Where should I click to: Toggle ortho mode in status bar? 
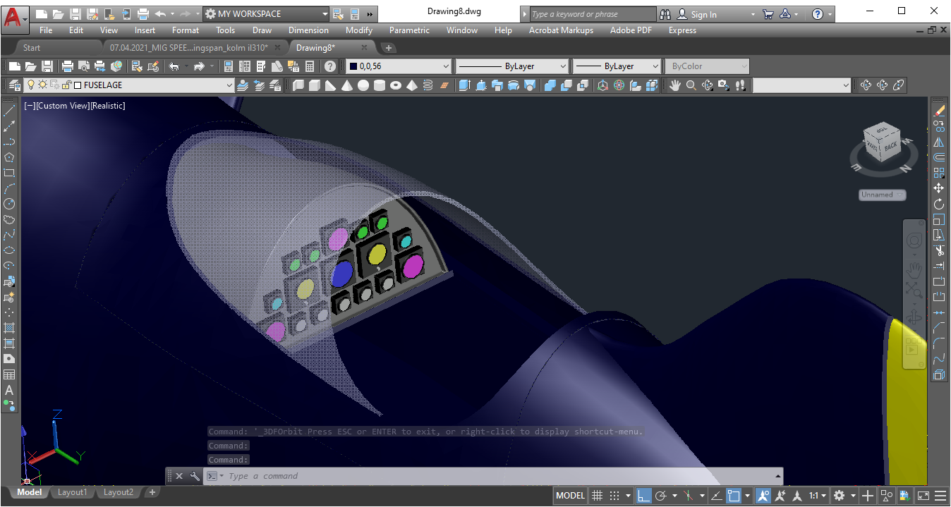coord(643,496)
